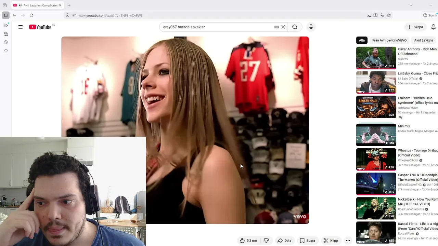Bookmark this page with the star

coord(389,15)
